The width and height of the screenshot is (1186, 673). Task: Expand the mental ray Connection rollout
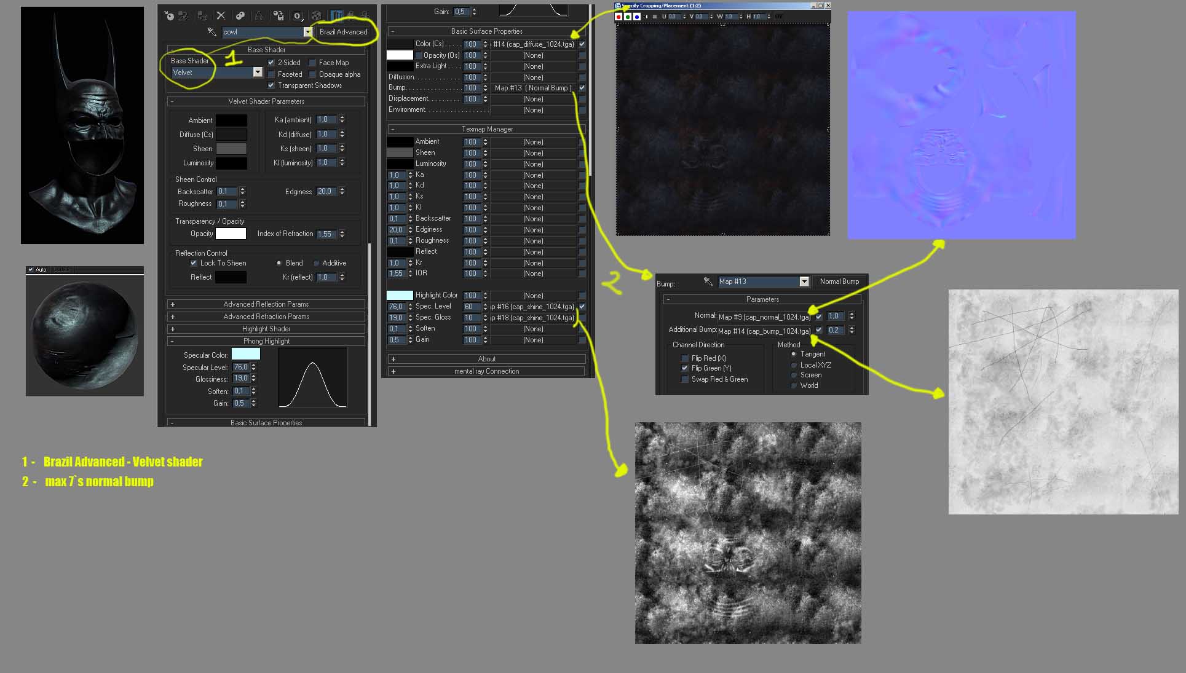click(487, 371)
